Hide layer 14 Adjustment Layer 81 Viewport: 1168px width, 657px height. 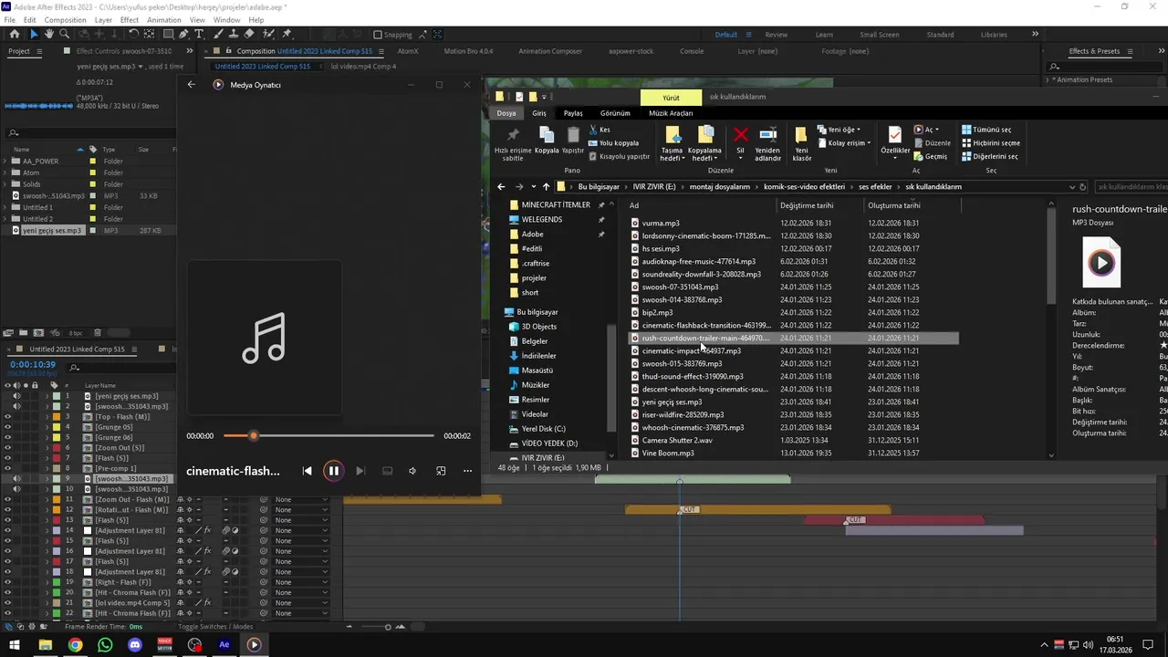coord(7,530)
